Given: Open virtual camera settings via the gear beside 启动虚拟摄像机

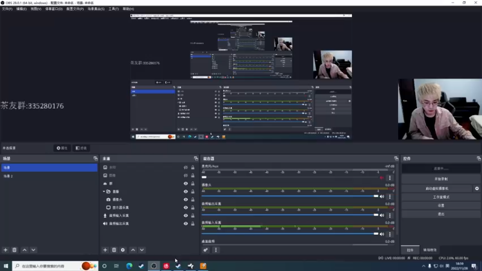Looking at the screenshot, I should click(x=477, y=188).
